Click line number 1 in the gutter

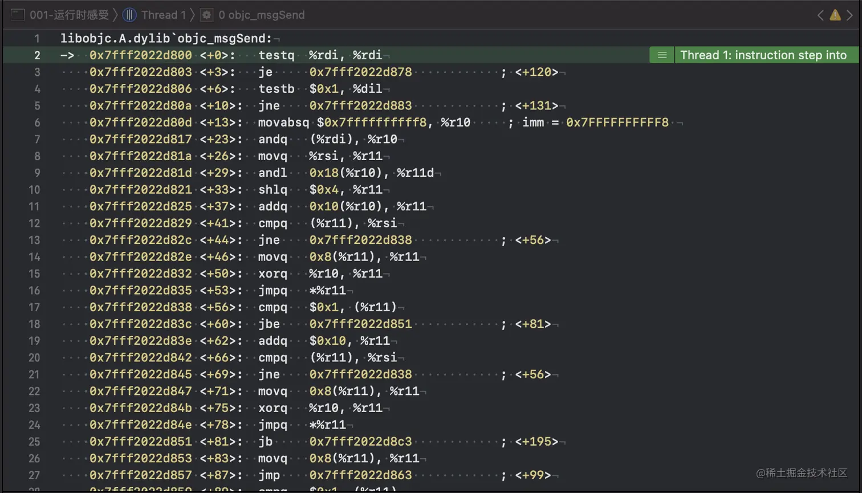(36, 39)
